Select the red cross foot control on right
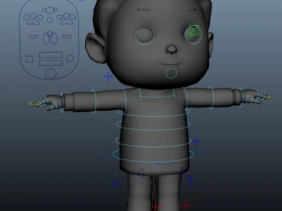Image resolution: width=282 pixels, height=211 pixels. 186,205
